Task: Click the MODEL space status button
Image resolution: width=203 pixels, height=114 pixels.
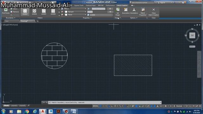Action: click(x=95, y=106)
